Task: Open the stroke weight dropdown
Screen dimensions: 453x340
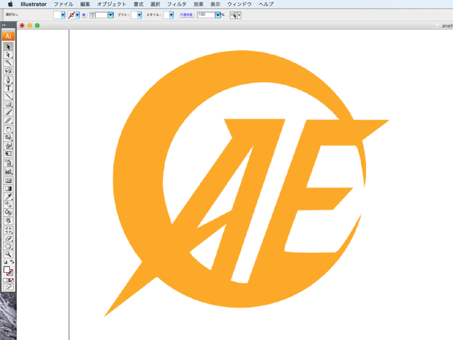Action: click(x=110, y=15)
